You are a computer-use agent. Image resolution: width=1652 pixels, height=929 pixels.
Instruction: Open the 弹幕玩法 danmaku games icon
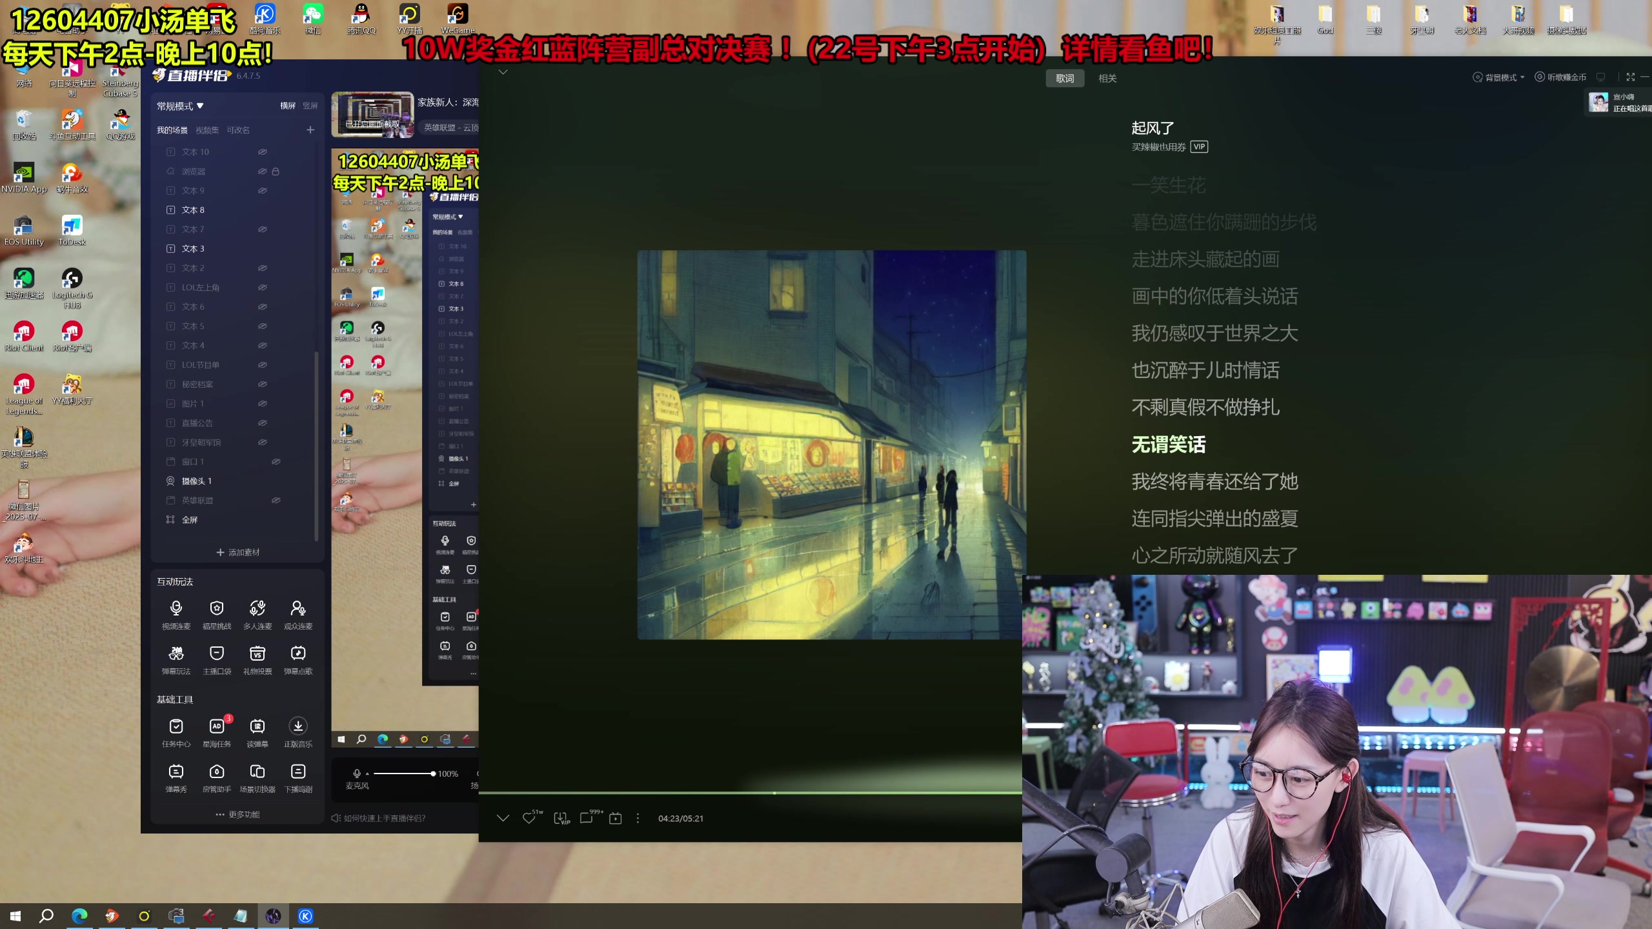pos(176,659)
